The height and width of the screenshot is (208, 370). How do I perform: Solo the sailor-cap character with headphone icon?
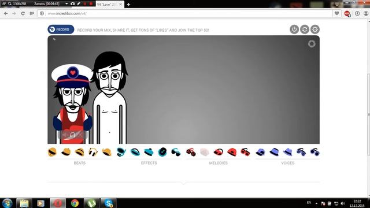(x=72, y=135)
